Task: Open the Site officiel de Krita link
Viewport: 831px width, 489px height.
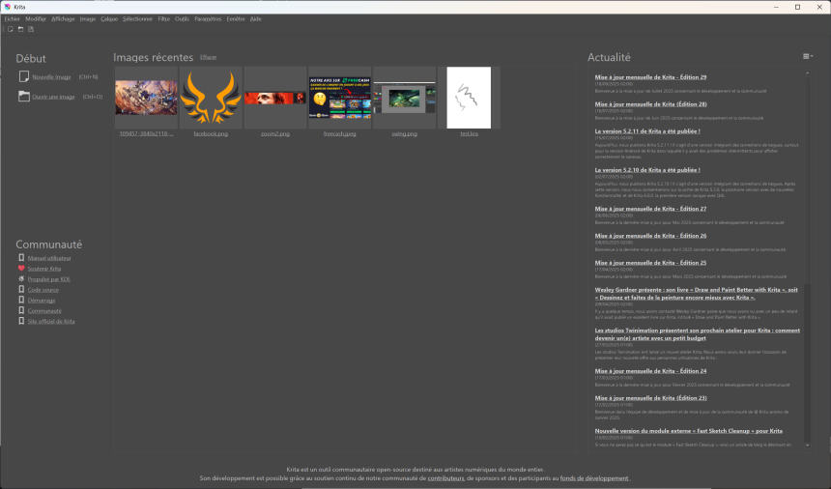Action: 51,321
